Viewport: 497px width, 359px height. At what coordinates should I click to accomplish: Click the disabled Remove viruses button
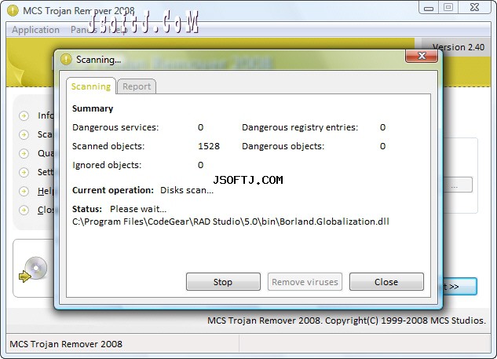pyautogui.click(x=305, y=281)
